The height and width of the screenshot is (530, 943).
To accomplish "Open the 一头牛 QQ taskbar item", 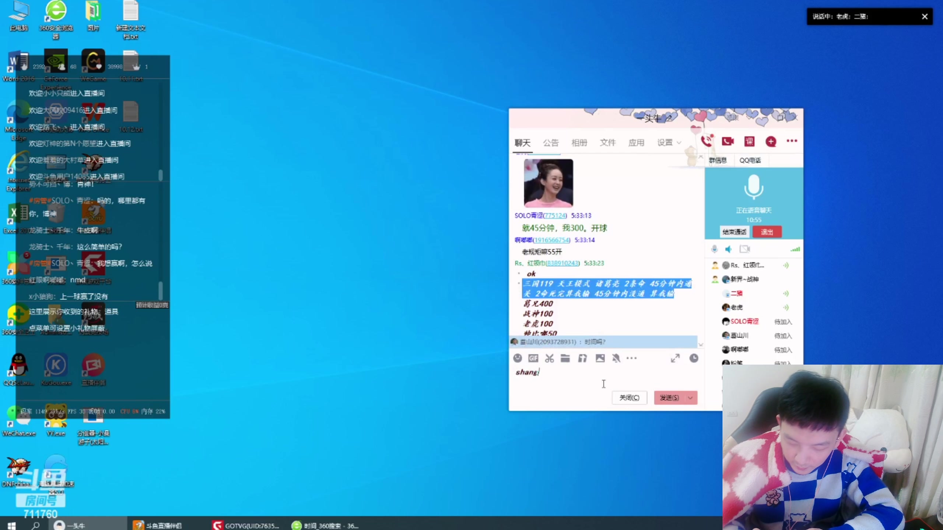I will pyautogui.click(x=88, y=526).
